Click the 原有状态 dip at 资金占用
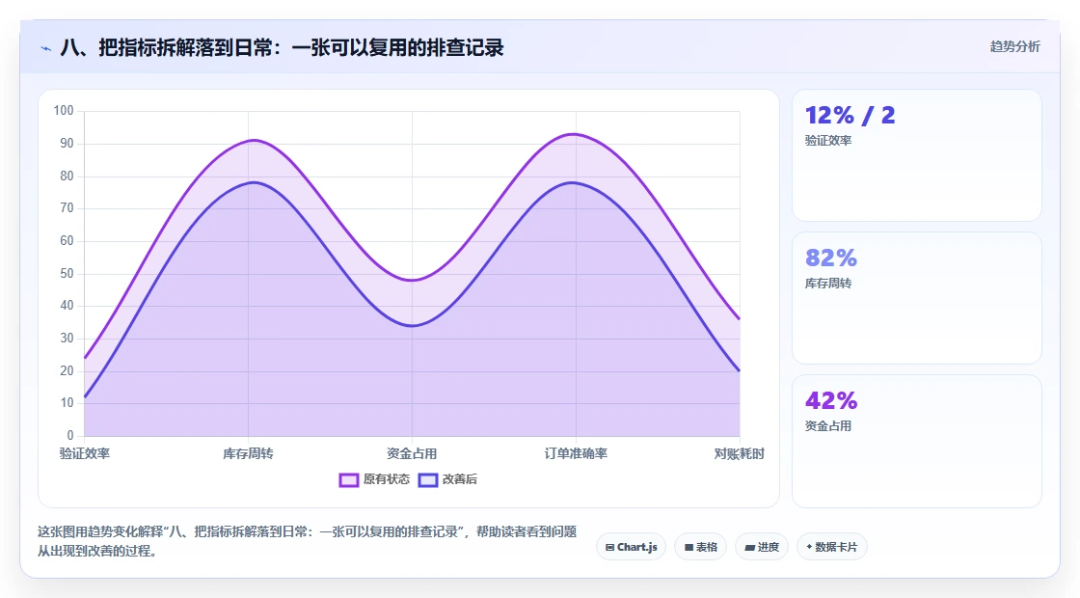This screenshot has width=1080, height=598. (412, 281)
